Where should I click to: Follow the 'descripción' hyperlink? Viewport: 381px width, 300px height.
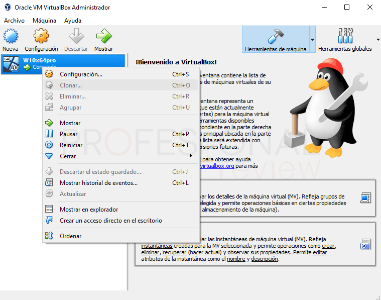coord(265,259)
